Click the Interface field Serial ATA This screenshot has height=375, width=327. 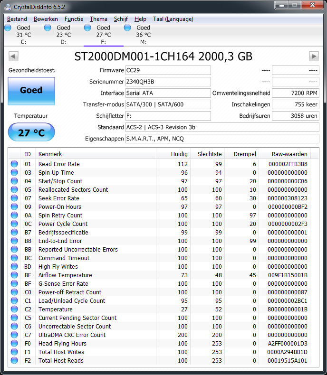point(168,93)
